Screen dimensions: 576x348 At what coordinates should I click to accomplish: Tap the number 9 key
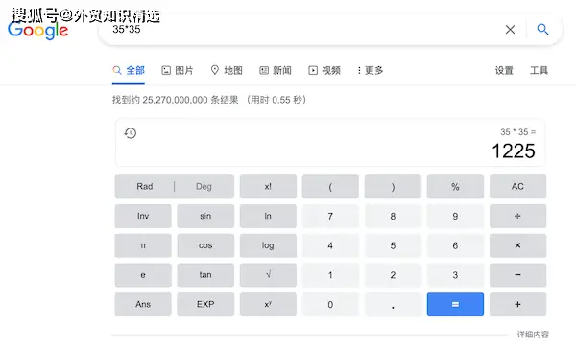(455, 216)
